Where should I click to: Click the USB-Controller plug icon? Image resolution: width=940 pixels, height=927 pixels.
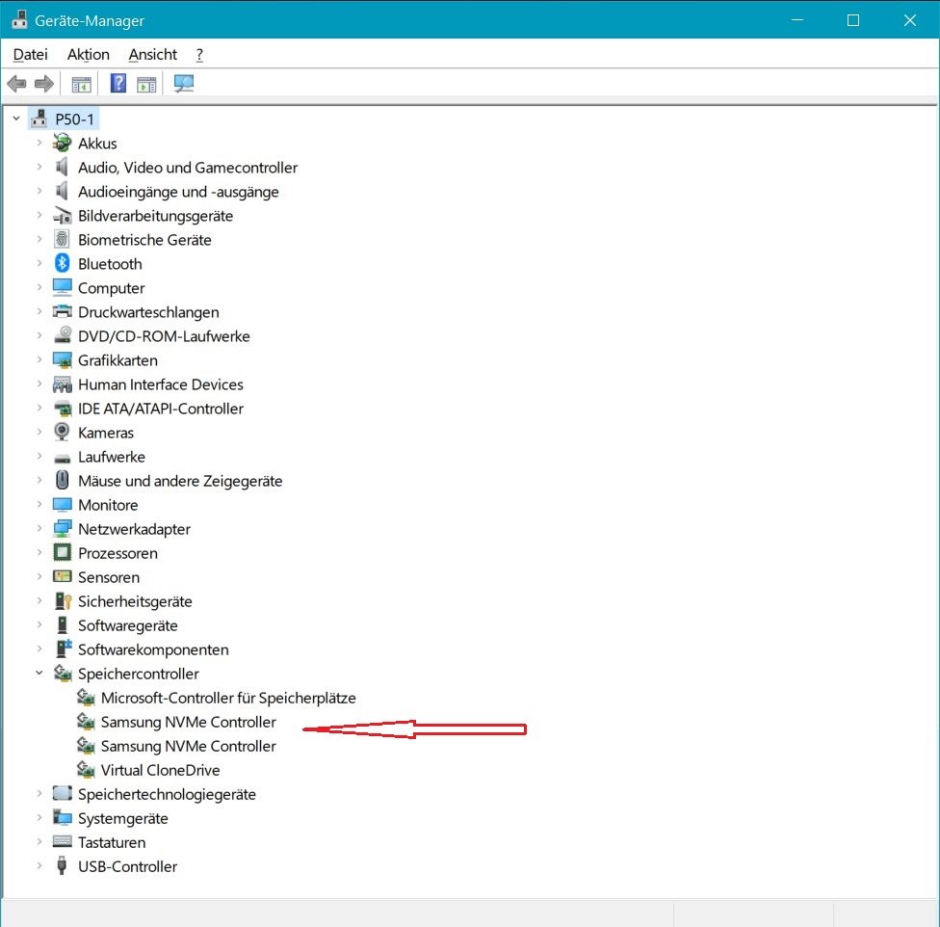pyautogui.click(x=61, y=866)
